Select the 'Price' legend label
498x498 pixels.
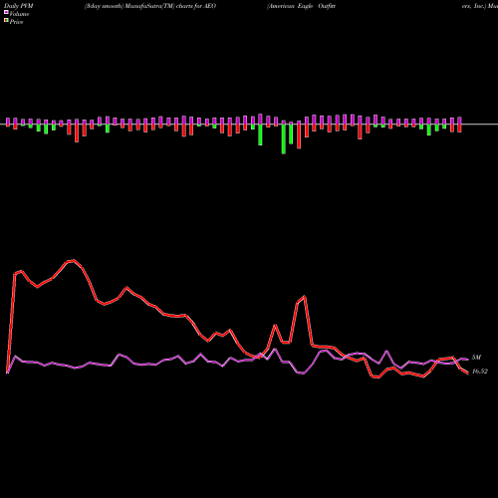click(x=16, y=22)
